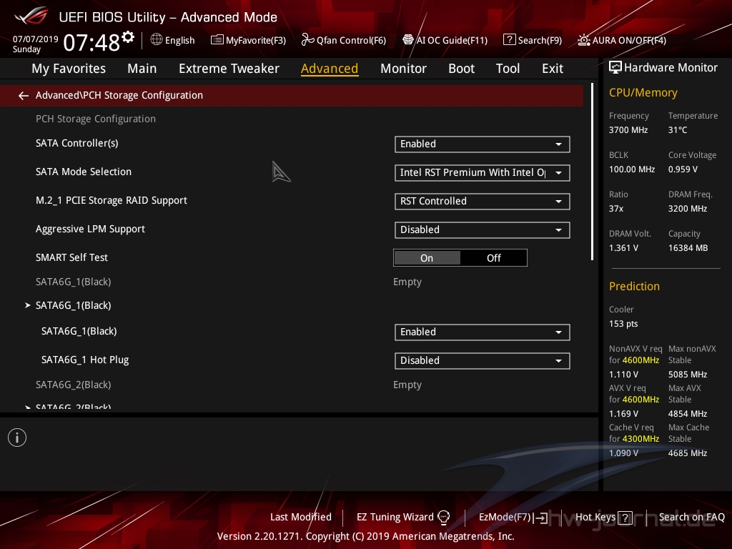Image resolution: width=732 pixels, height=549 pixels.
Task: Click the 5085 MHz Max nonAVX value
Action: pyautogui.click(x=687, y=375)
